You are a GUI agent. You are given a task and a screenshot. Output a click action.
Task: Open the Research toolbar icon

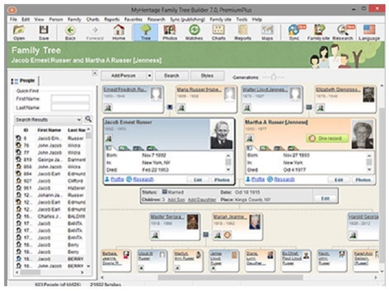[343, 32]
